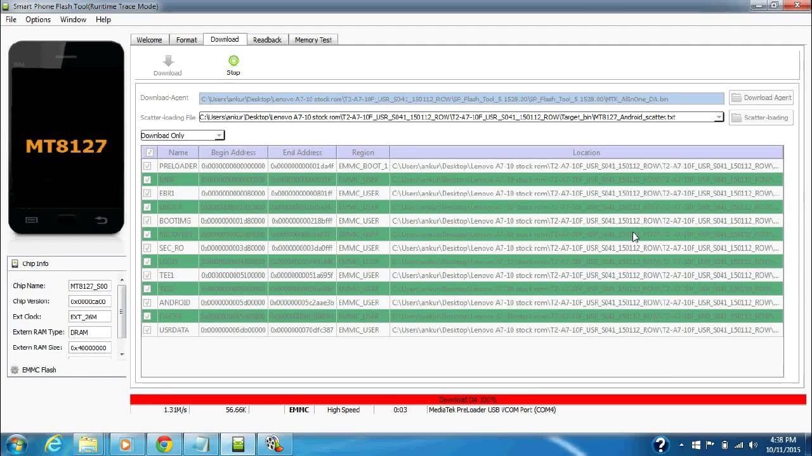812x456 pixels.
Task: Click the Scatter-loading file button
Action: click(x=761, y=117)
